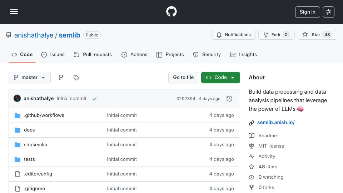Star the semlib repository
The height and width of the screenshot is (193, 343).
[317, 35]
